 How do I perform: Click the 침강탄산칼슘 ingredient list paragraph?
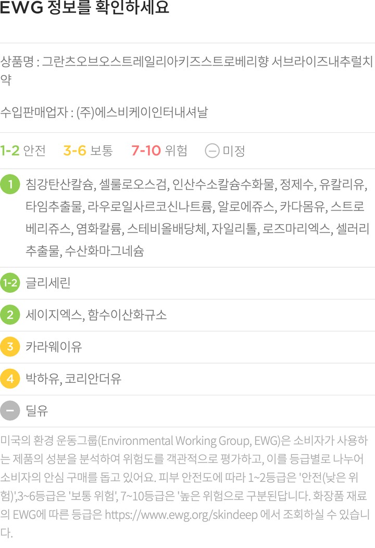point(197,217)
